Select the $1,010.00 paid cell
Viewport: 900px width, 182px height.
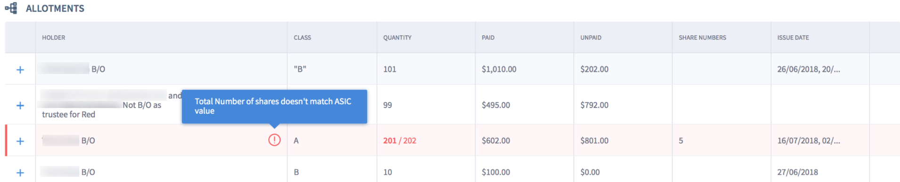[x=499, y=69]
